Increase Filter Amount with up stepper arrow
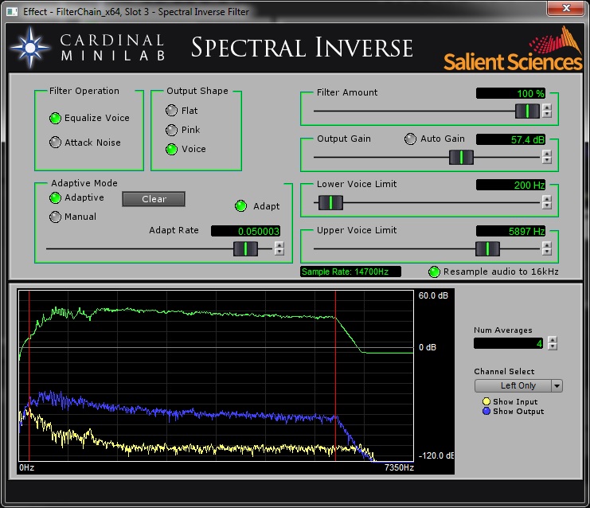 click(x=547, y=107)
